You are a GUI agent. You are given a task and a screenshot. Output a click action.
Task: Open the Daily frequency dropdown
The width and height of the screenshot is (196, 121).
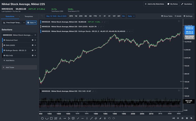coord(131,16)
